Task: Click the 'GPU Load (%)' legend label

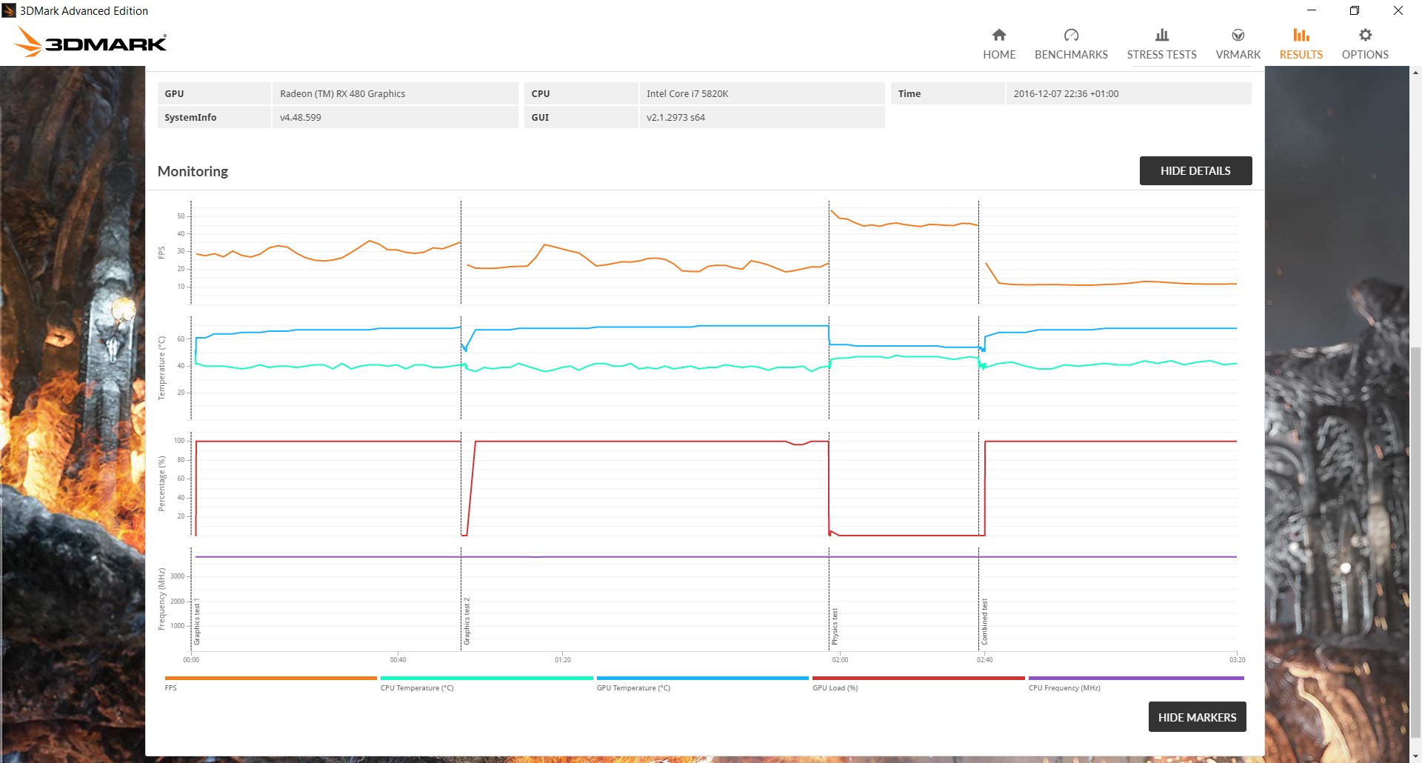Action: tap(835, 688)
